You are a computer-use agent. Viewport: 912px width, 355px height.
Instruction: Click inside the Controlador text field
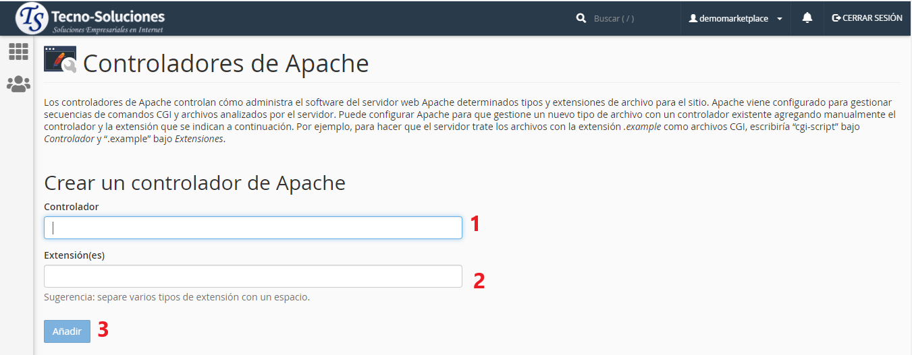[253, 228]
